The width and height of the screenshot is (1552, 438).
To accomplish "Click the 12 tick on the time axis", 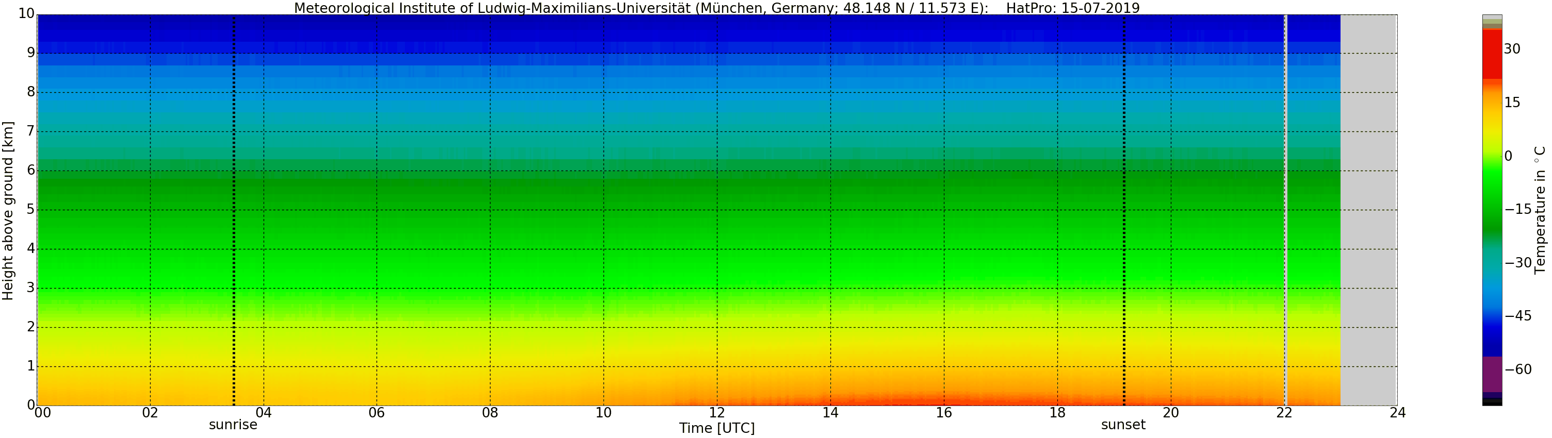I will tap(716, 413).
